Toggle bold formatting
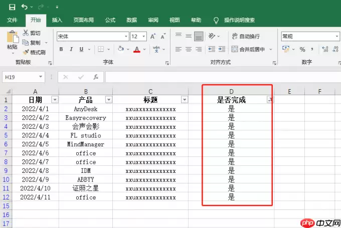The image size is (341, 228). pos(61,49)
